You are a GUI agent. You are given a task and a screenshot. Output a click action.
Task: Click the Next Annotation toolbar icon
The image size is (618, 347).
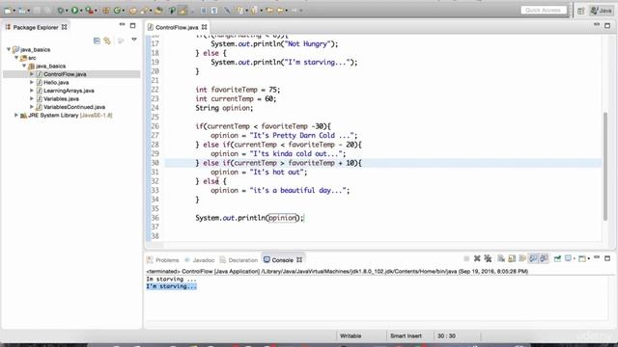coord(239,11)
